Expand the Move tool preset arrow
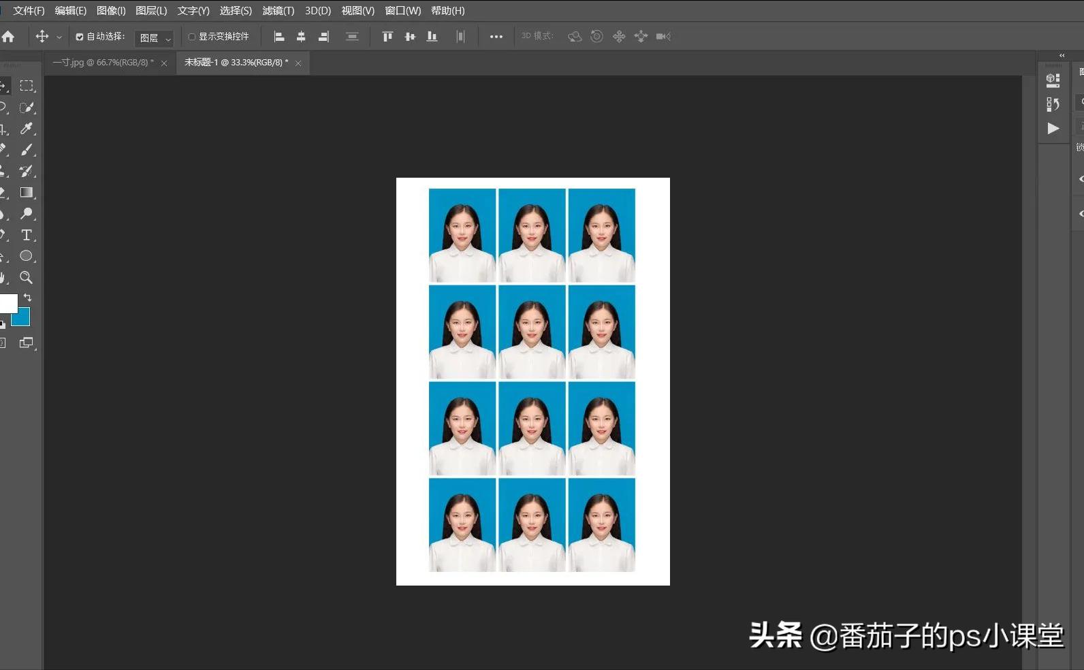Viewport: 1084px width, 670px height. [59, 37]
